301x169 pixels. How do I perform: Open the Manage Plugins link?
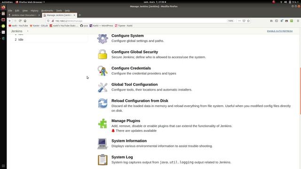pyautogui.click(x=126, y=121)
